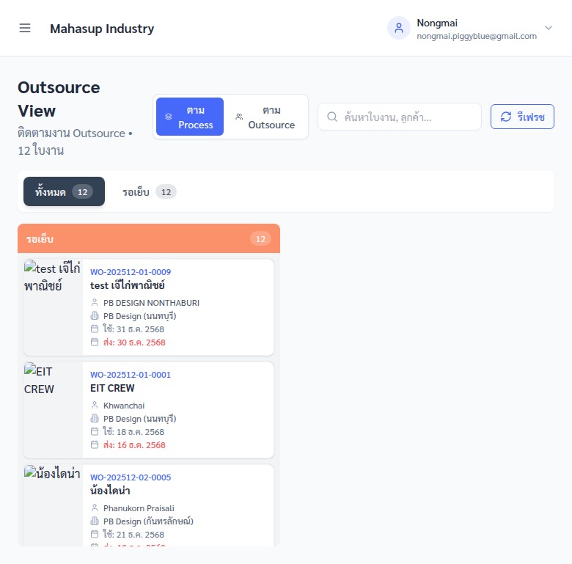
Task: Click the text Phanukorn Praisali
Action: tap(139, 508)
